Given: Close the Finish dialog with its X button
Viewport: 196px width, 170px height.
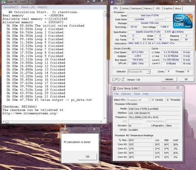Looking at the screenshot, I should (x=94, y=129).
